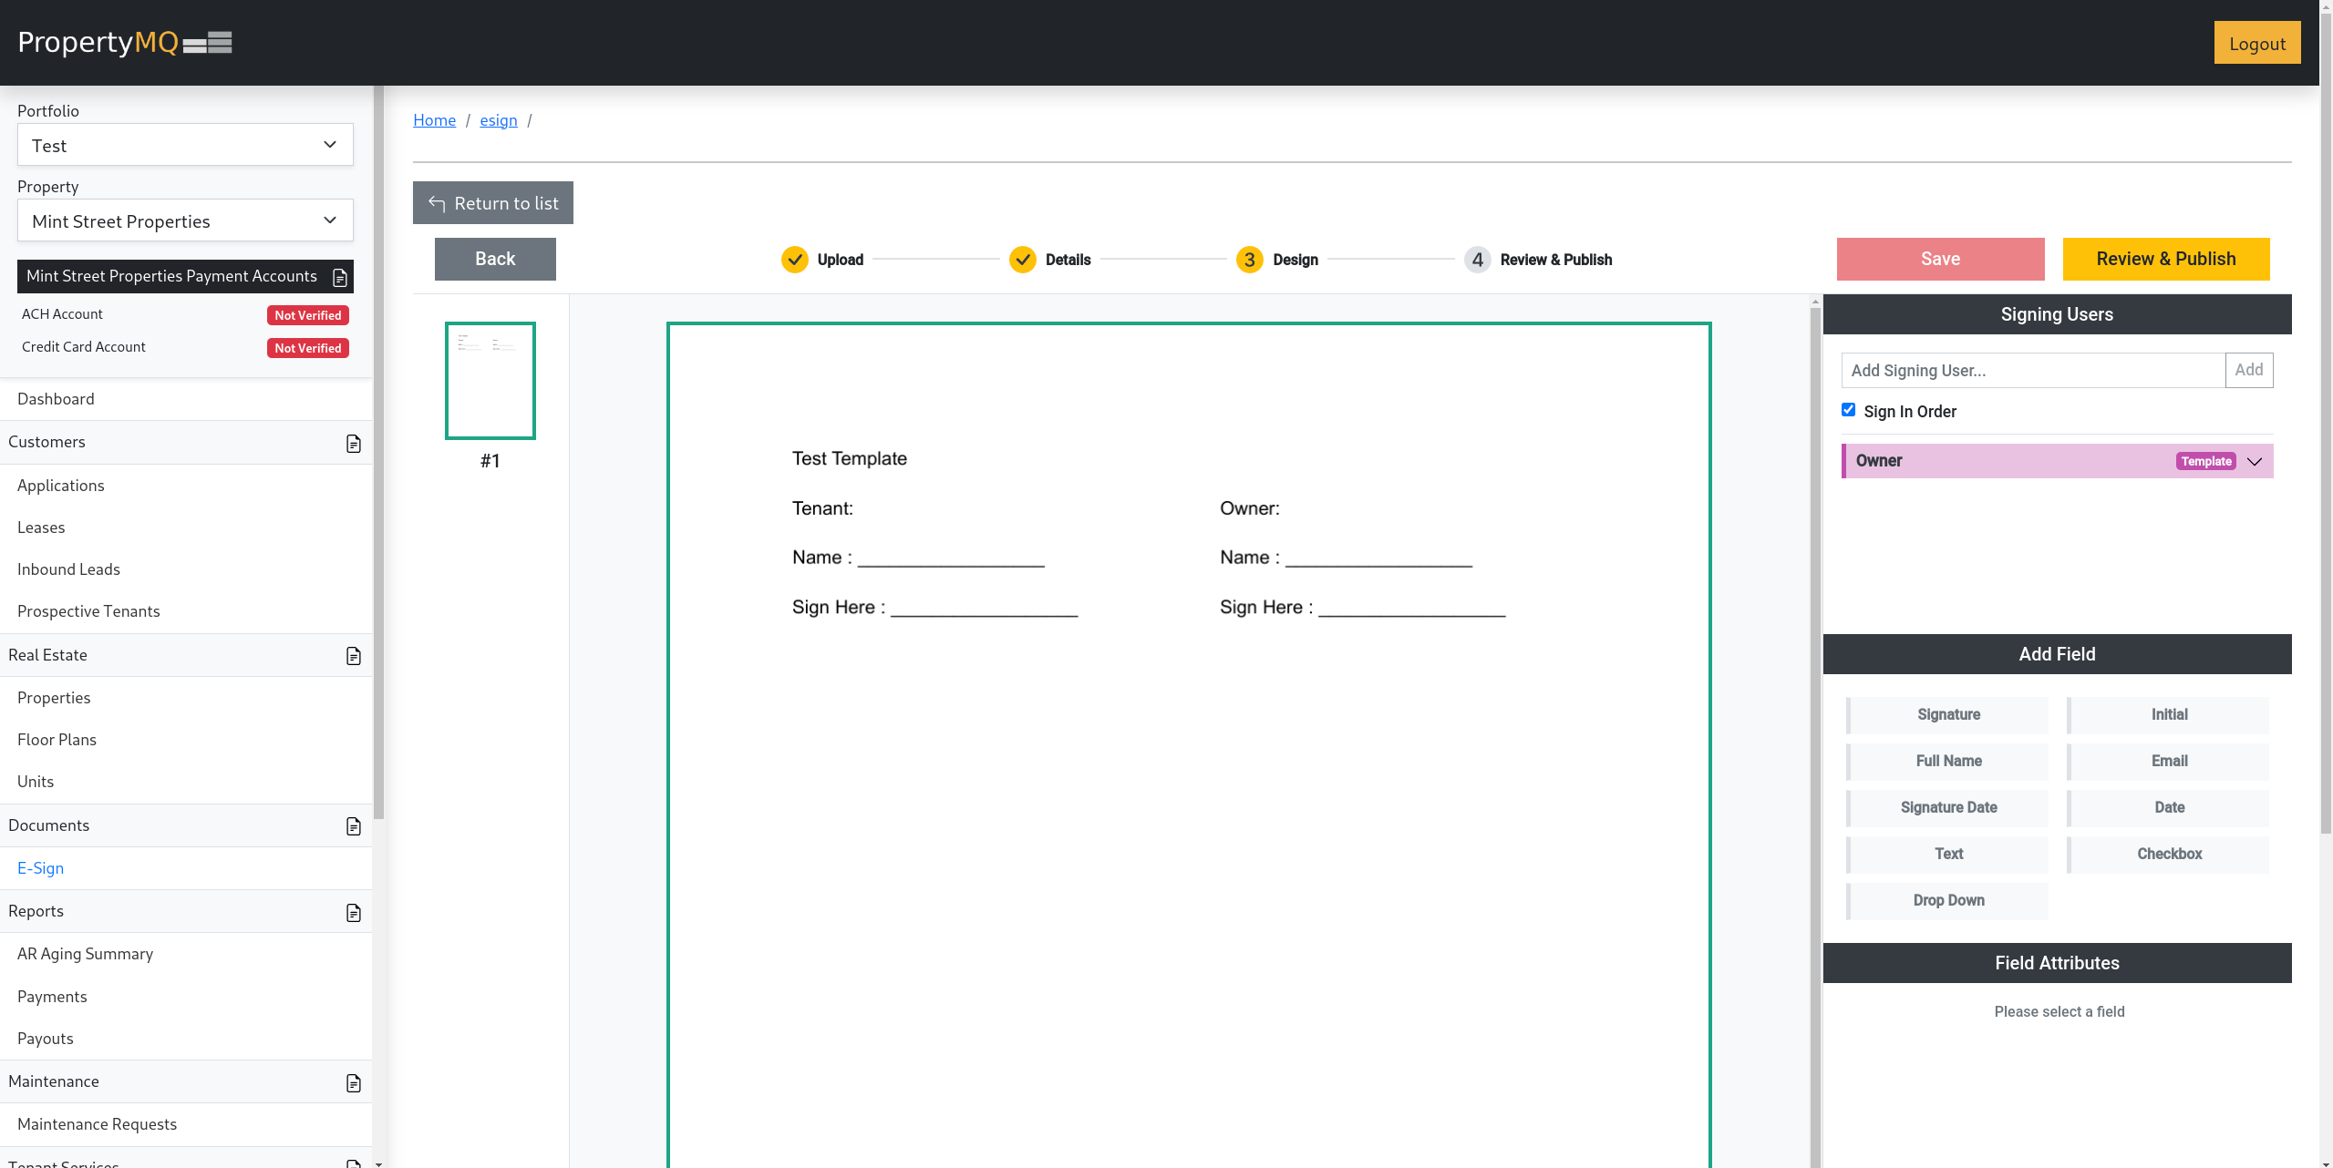Click the Customers section document icon
This screenshot has height=1168, width=2333.
point(354,444)
